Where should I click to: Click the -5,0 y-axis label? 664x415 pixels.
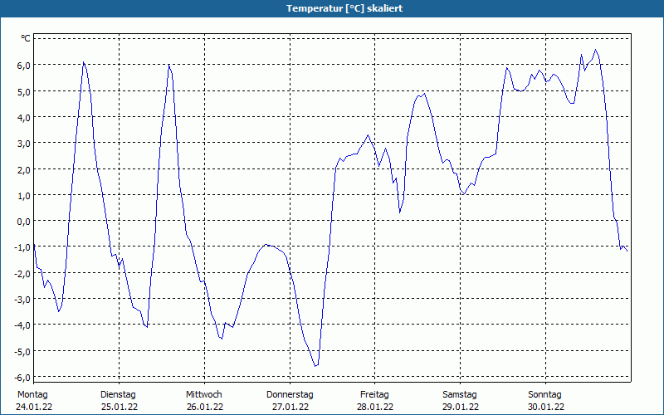coord(22,351)
